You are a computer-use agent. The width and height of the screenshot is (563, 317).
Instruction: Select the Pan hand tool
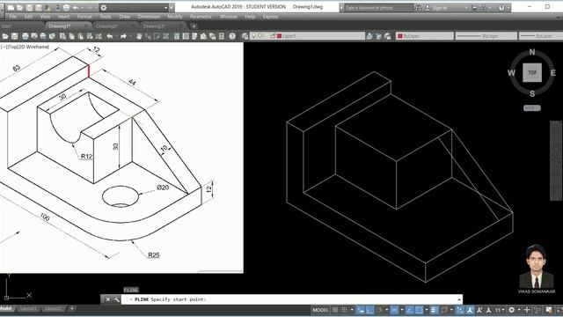(x=139, y=36)
